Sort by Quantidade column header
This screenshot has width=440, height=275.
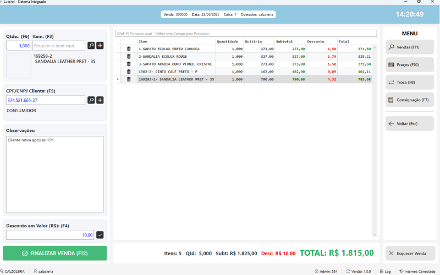(229, 42)
